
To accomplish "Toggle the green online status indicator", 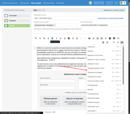I will pyautogui.click(x=124, y=3).
